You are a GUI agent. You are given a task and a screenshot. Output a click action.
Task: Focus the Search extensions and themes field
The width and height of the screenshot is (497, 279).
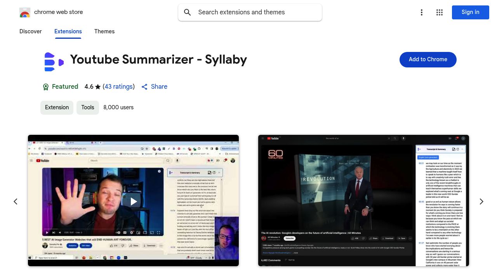(250, 12)
